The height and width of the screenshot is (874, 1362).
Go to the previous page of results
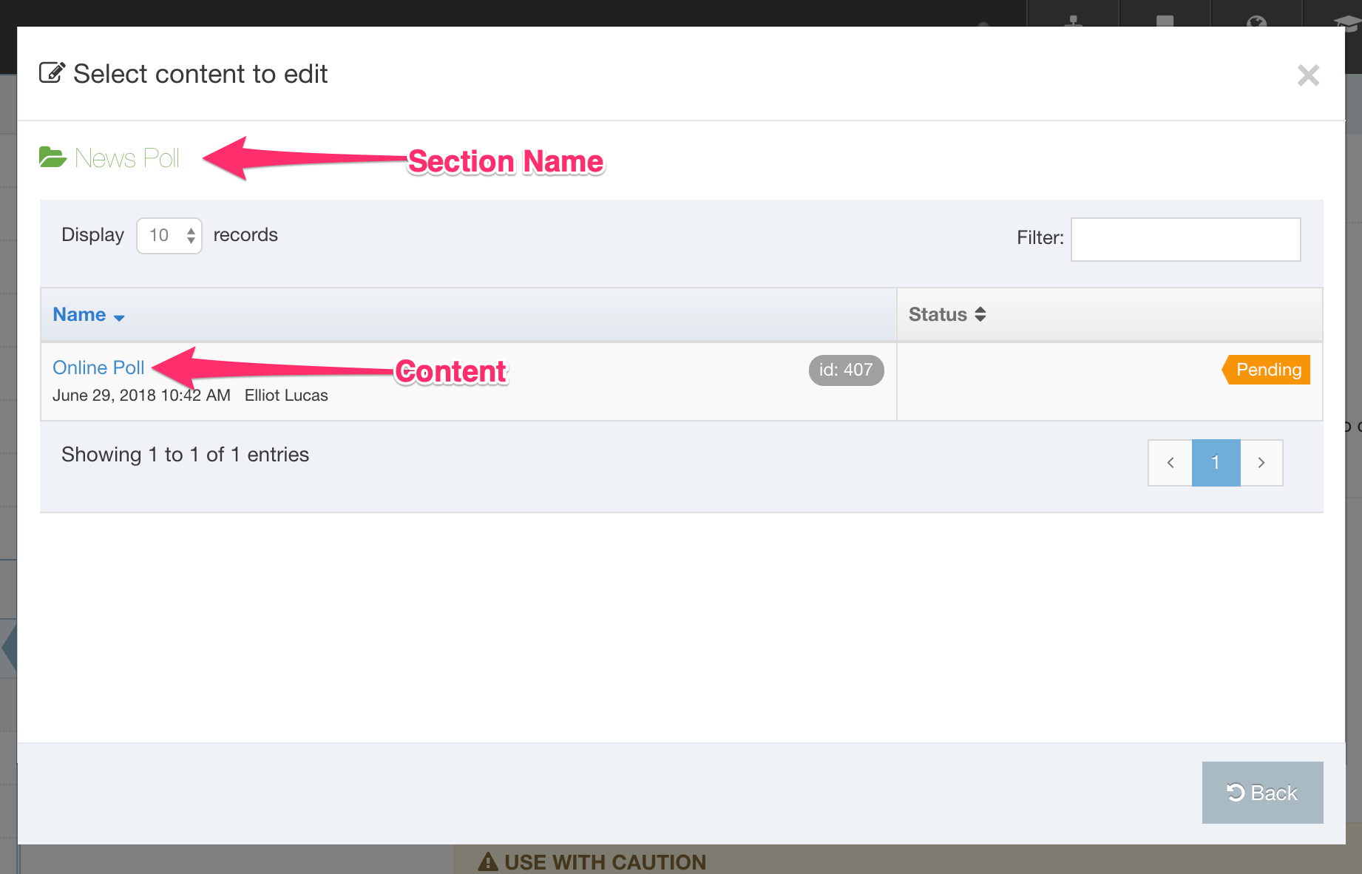(1170, 463)
